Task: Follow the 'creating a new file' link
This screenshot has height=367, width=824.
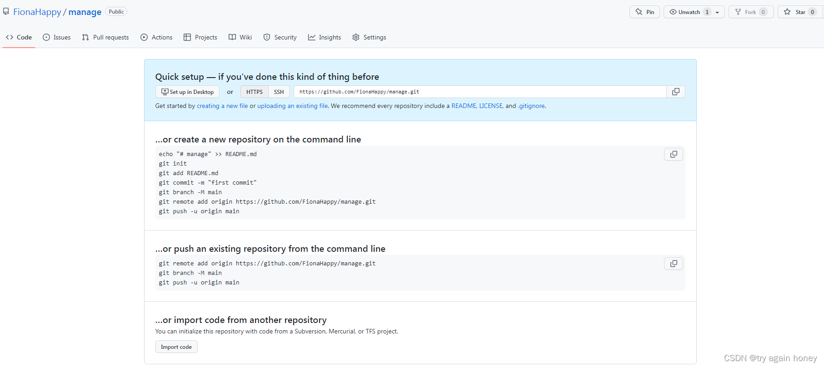Action: 222,106
